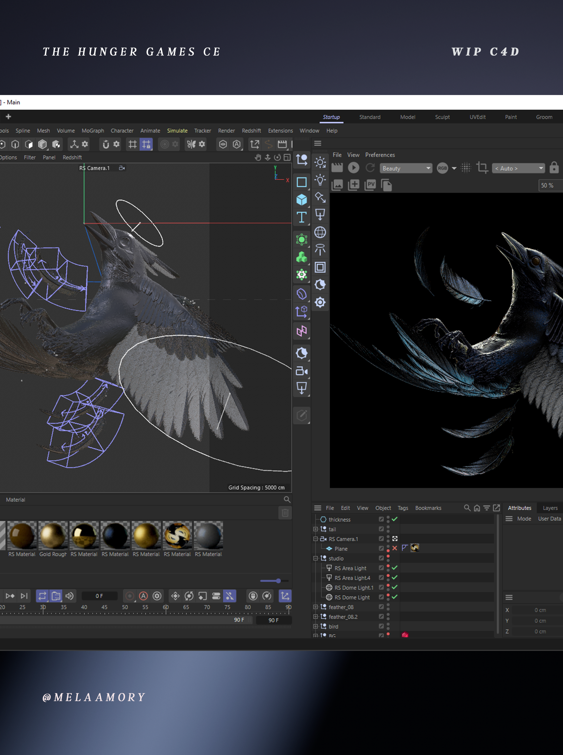
Task: Open the Beauty AOV dropdown
Action: 406,168
